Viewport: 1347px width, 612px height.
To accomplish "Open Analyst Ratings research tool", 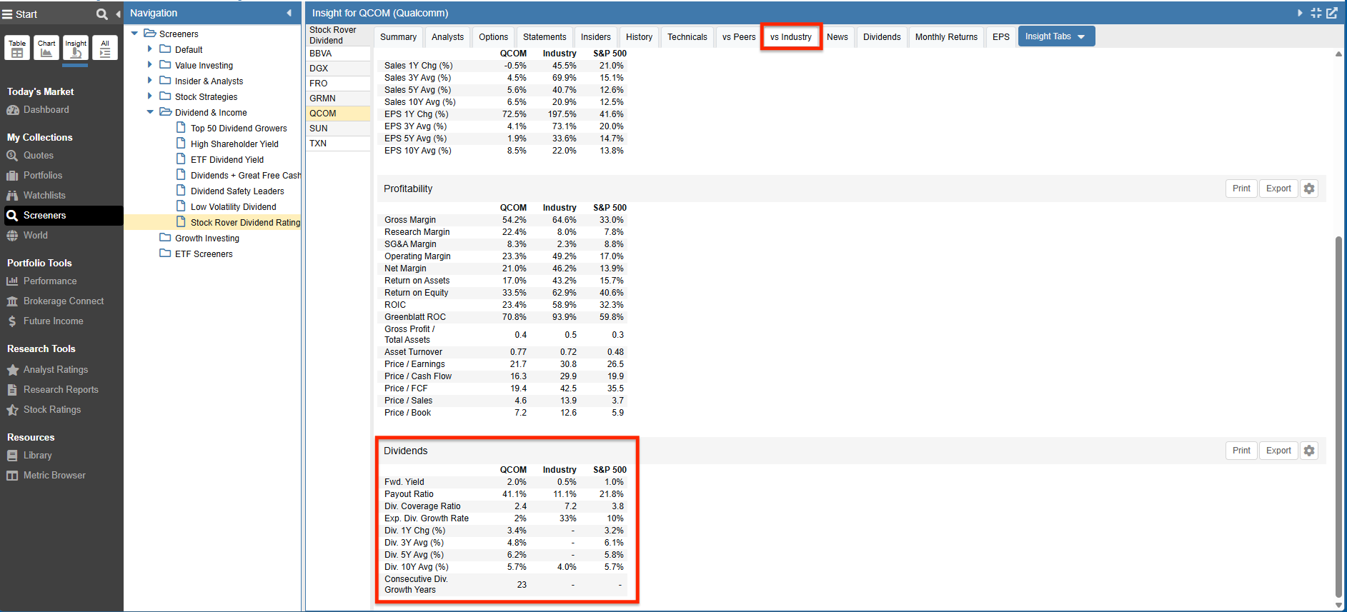I will click(x=55, y=369).
